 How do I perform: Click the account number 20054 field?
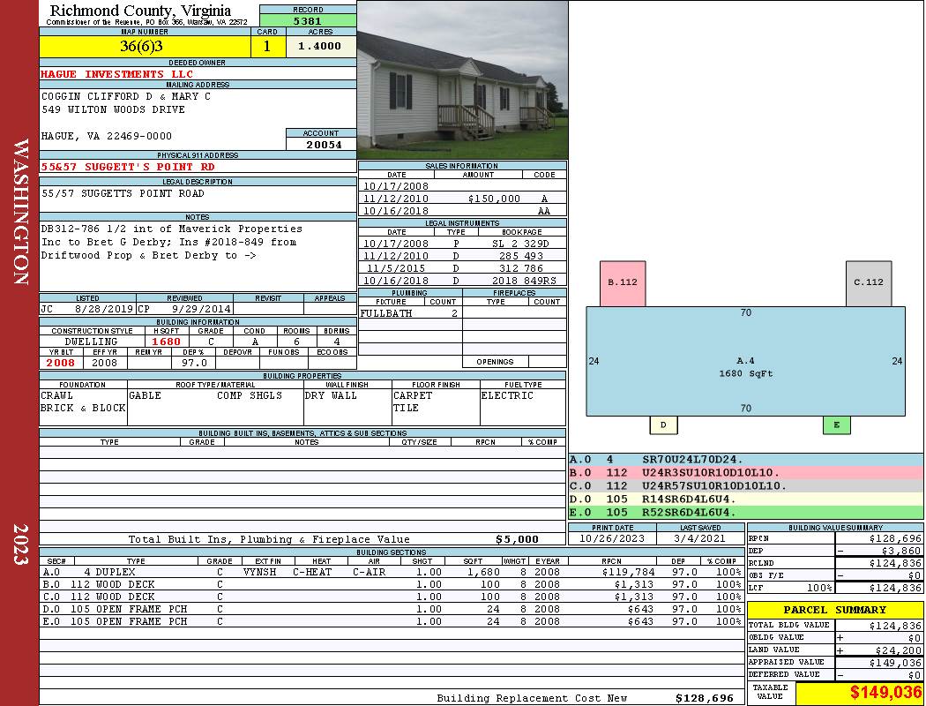coord(321,144)
